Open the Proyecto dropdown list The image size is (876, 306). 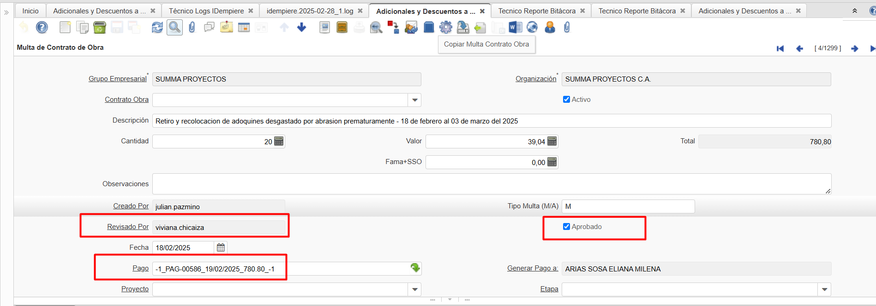[x=414, y=289]
